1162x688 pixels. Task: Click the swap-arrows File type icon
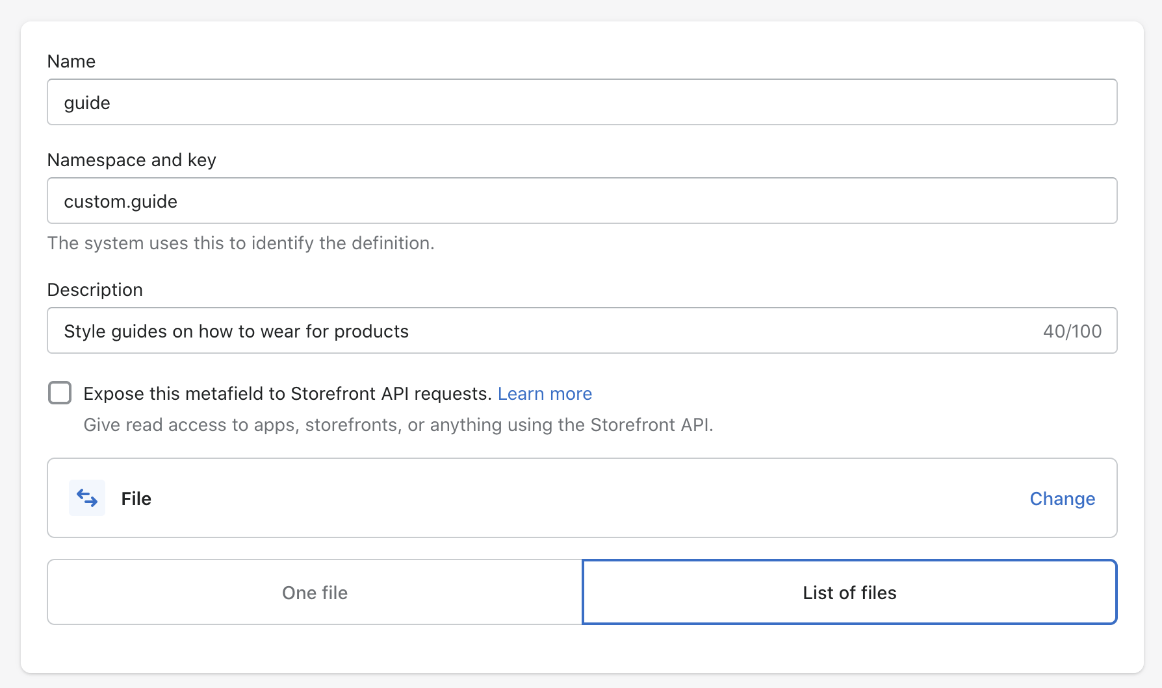pos(87,498)
